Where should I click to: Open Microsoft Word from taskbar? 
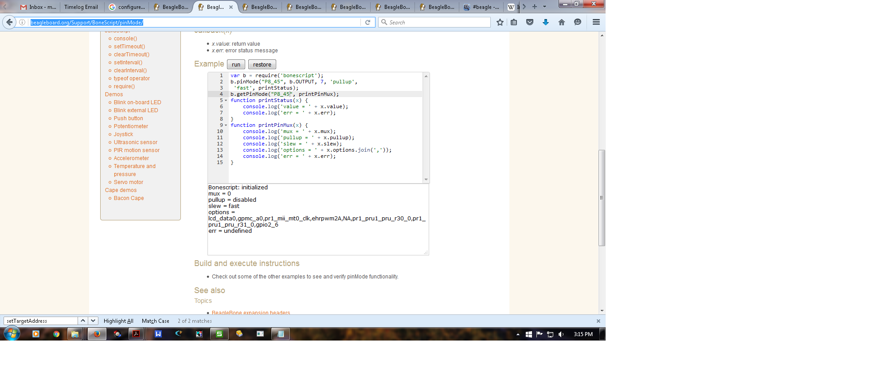[x=158, y=334]
